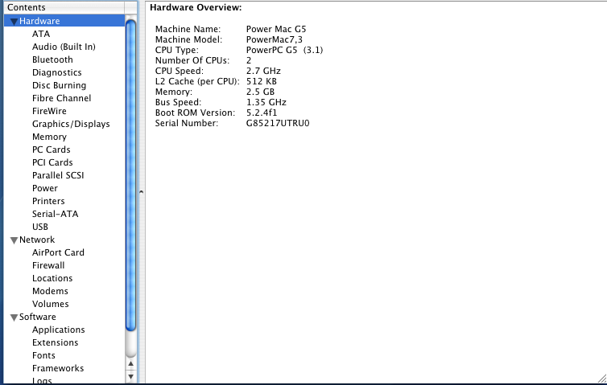607x385 pixels.
Task: Select the ATA item
Action: pyautogui.click(x=41, y=34)
